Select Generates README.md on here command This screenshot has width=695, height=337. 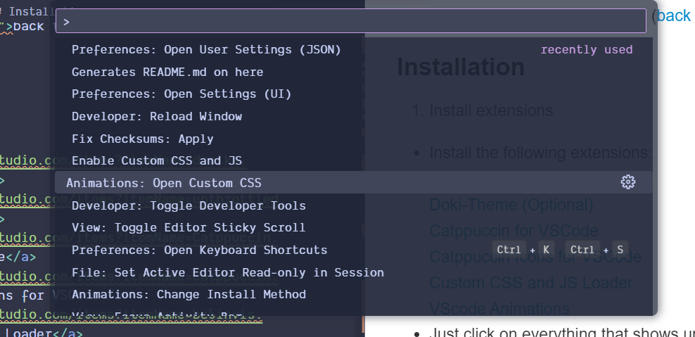[353, 72]
